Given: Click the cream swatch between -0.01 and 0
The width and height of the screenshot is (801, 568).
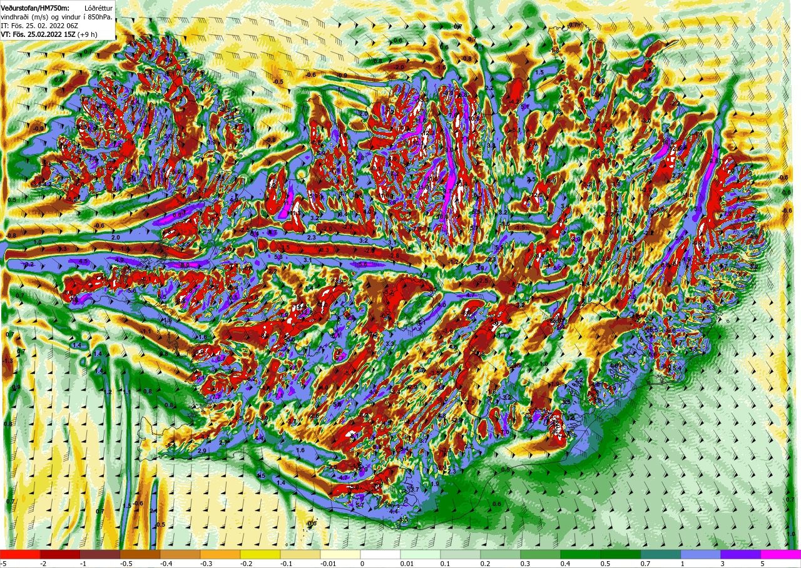Looking at the screenshot, I should (340, 554).
